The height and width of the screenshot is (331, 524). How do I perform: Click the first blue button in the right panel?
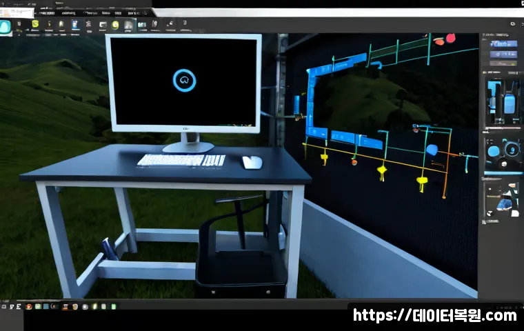[503, 44]
